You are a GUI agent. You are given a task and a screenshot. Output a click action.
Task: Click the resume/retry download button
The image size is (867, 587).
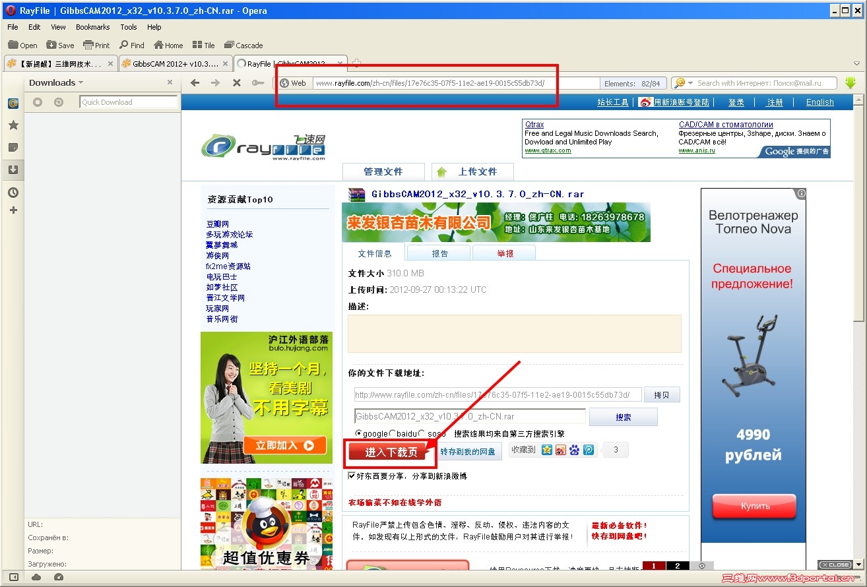point(58,102)
